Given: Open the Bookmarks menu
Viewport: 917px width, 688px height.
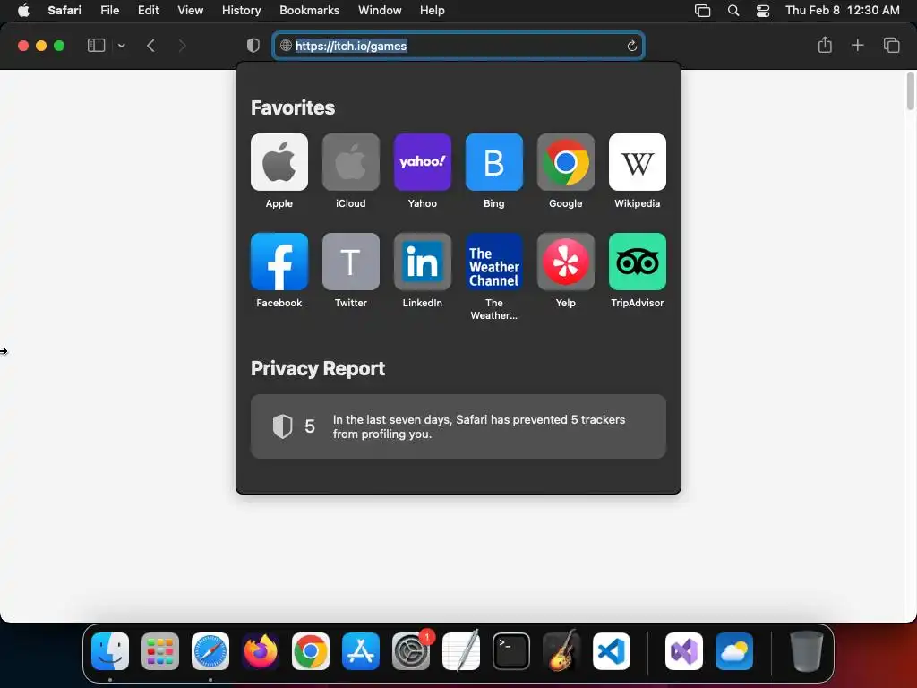Looking at the screenshot, I should (309, 11).
